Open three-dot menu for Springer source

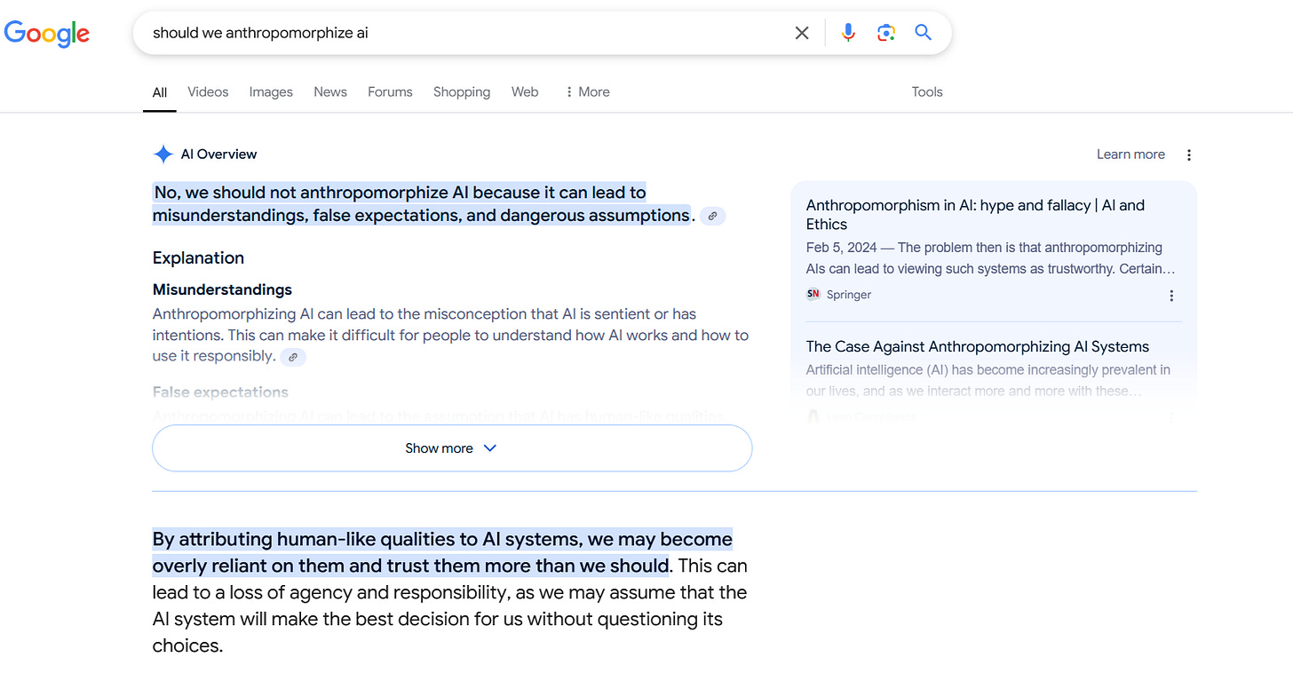[x=1171, y=296]
